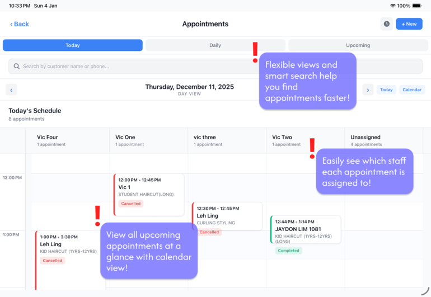Switch to the Today tab
Image resolution: width=431 pixels, height=297 pixels.
pos(73,45)
